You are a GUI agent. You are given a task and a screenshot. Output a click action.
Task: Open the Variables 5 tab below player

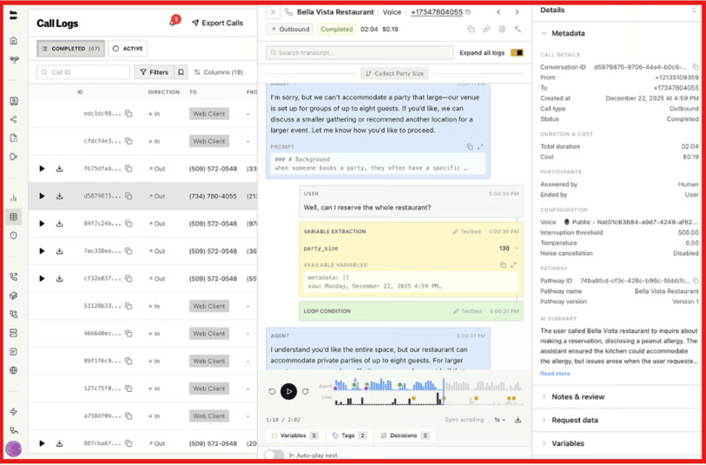tap(295, 435)
